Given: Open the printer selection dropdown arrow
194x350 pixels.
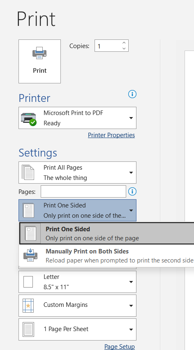Looking at the screenshot, I should tap(131, 118).
